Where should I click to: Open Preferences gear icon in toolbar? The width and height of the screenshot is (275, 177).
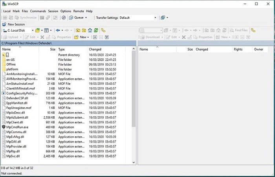coord(64,18)
